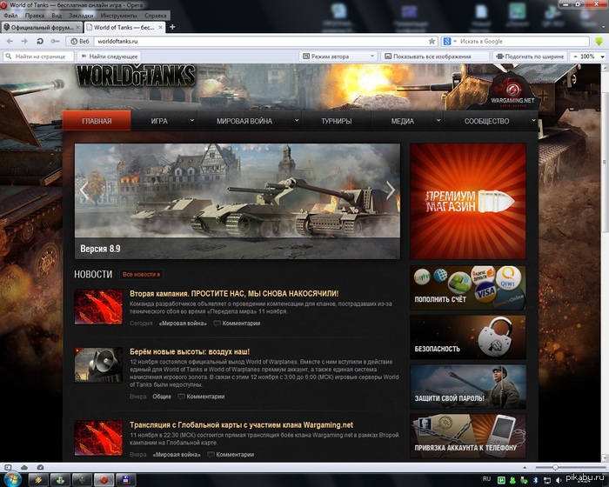Expand the Режим автора dropdown arrow
The width and height of the screenshot is (609, 487).
[372, 57]
